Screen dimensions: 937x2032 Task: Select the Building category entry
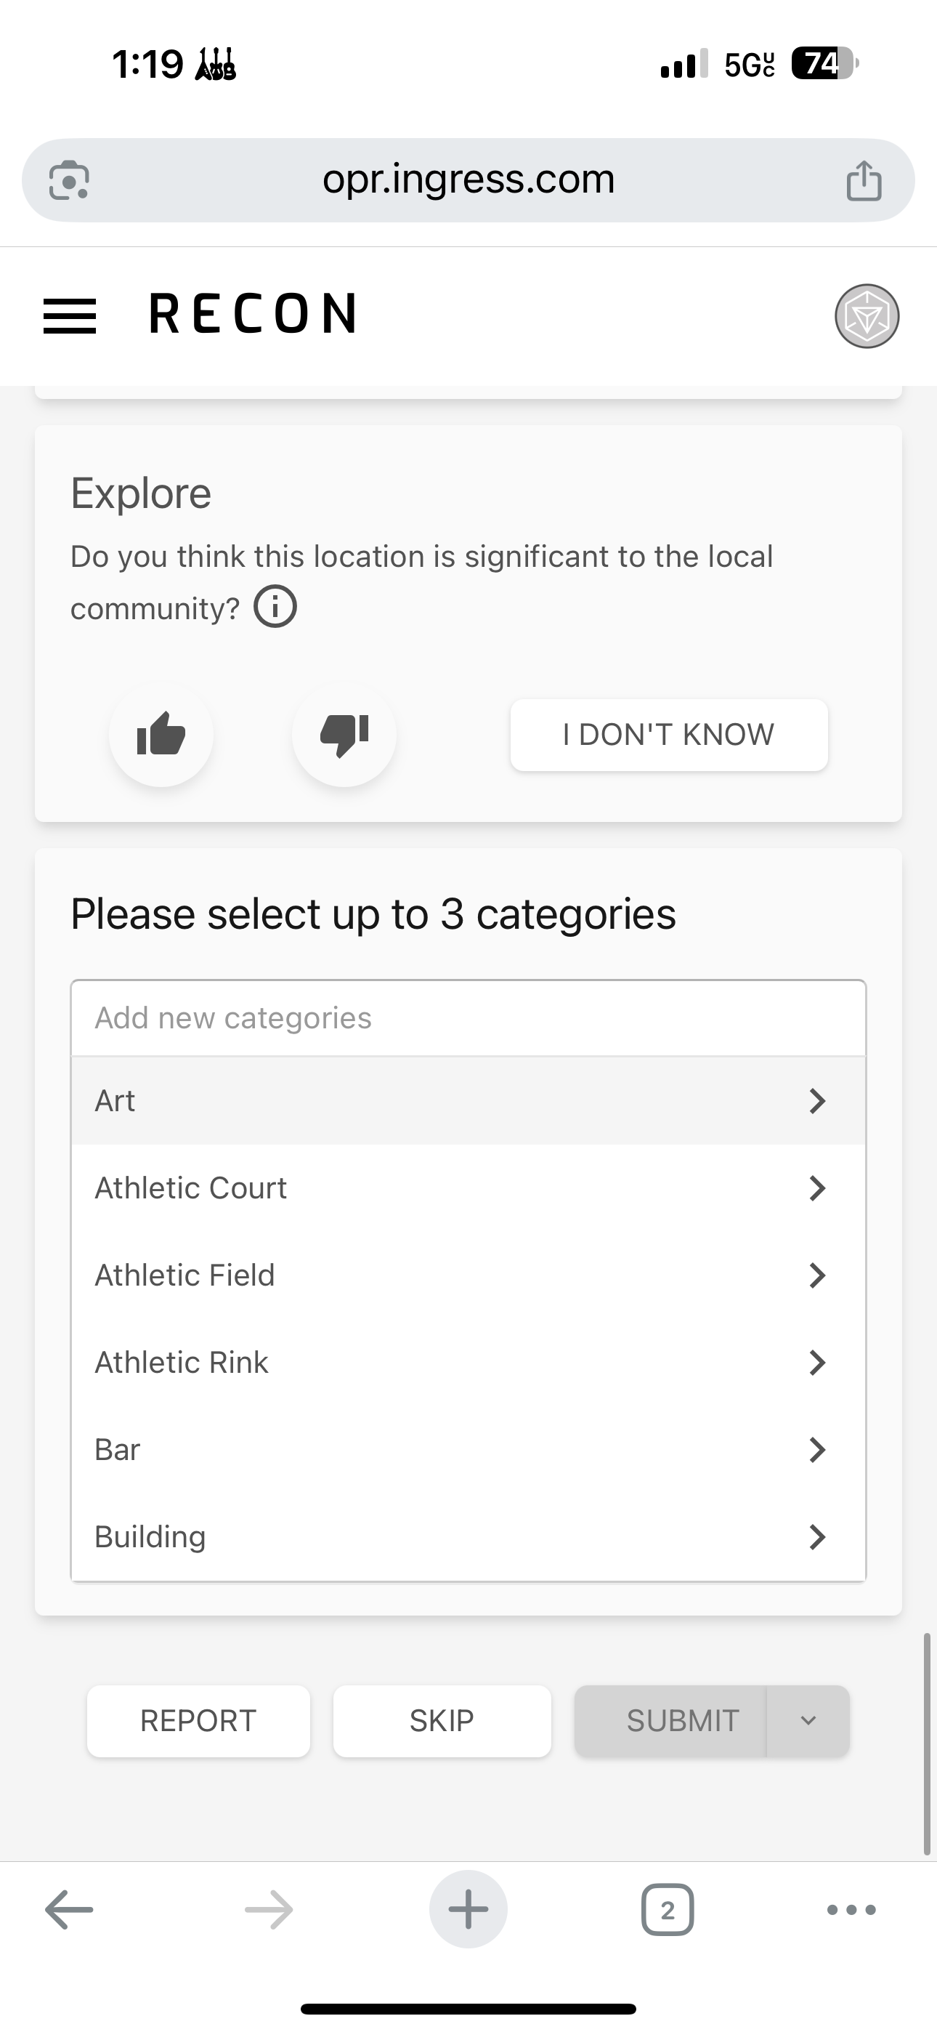point(468,1536)
